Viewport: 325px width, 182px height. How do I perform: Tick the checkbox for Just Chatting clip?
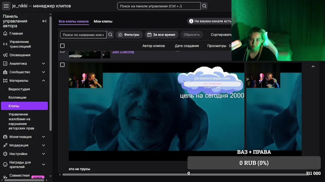pos(62,51)
